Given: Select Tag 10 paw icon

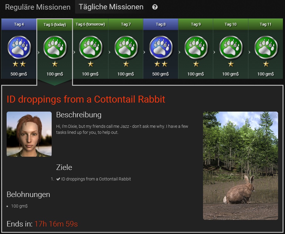Looking at the screenshot, I should [231, 47].
